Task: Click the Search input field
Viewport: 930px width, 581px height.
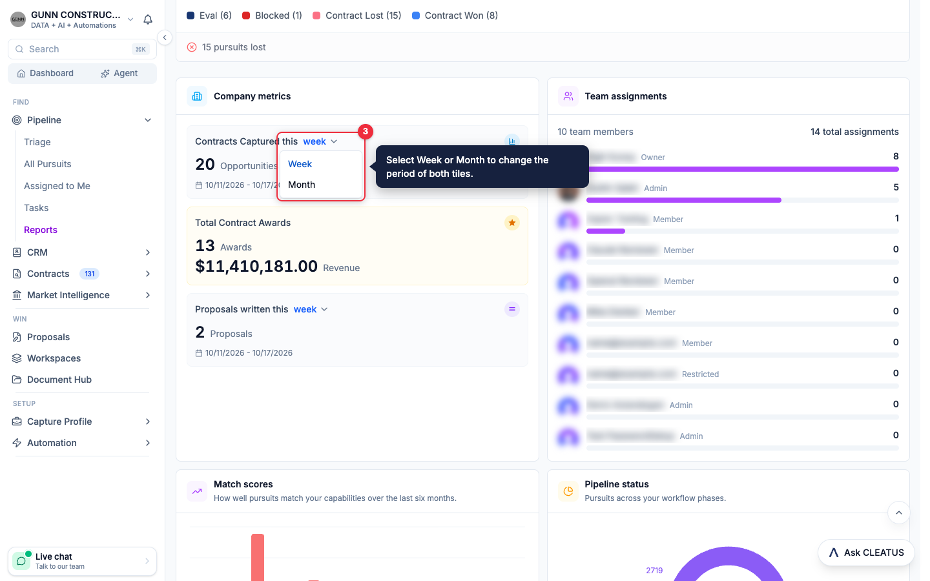Action: pos(82,49)
